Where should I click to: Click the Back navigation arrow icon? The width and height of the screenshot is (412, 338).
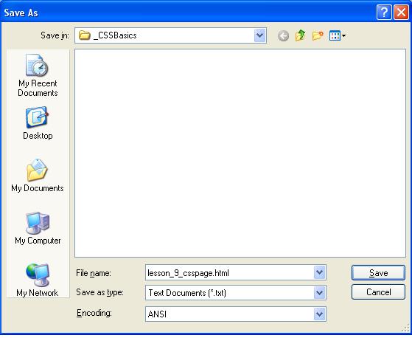(x=283, y=35)
